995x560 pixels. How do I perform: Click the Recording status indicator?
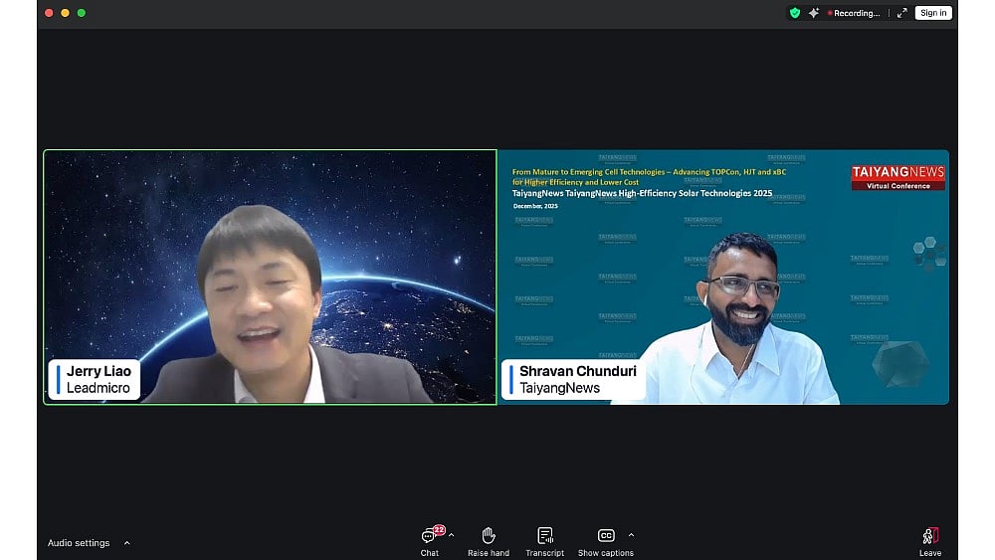[x=855, y=13]
